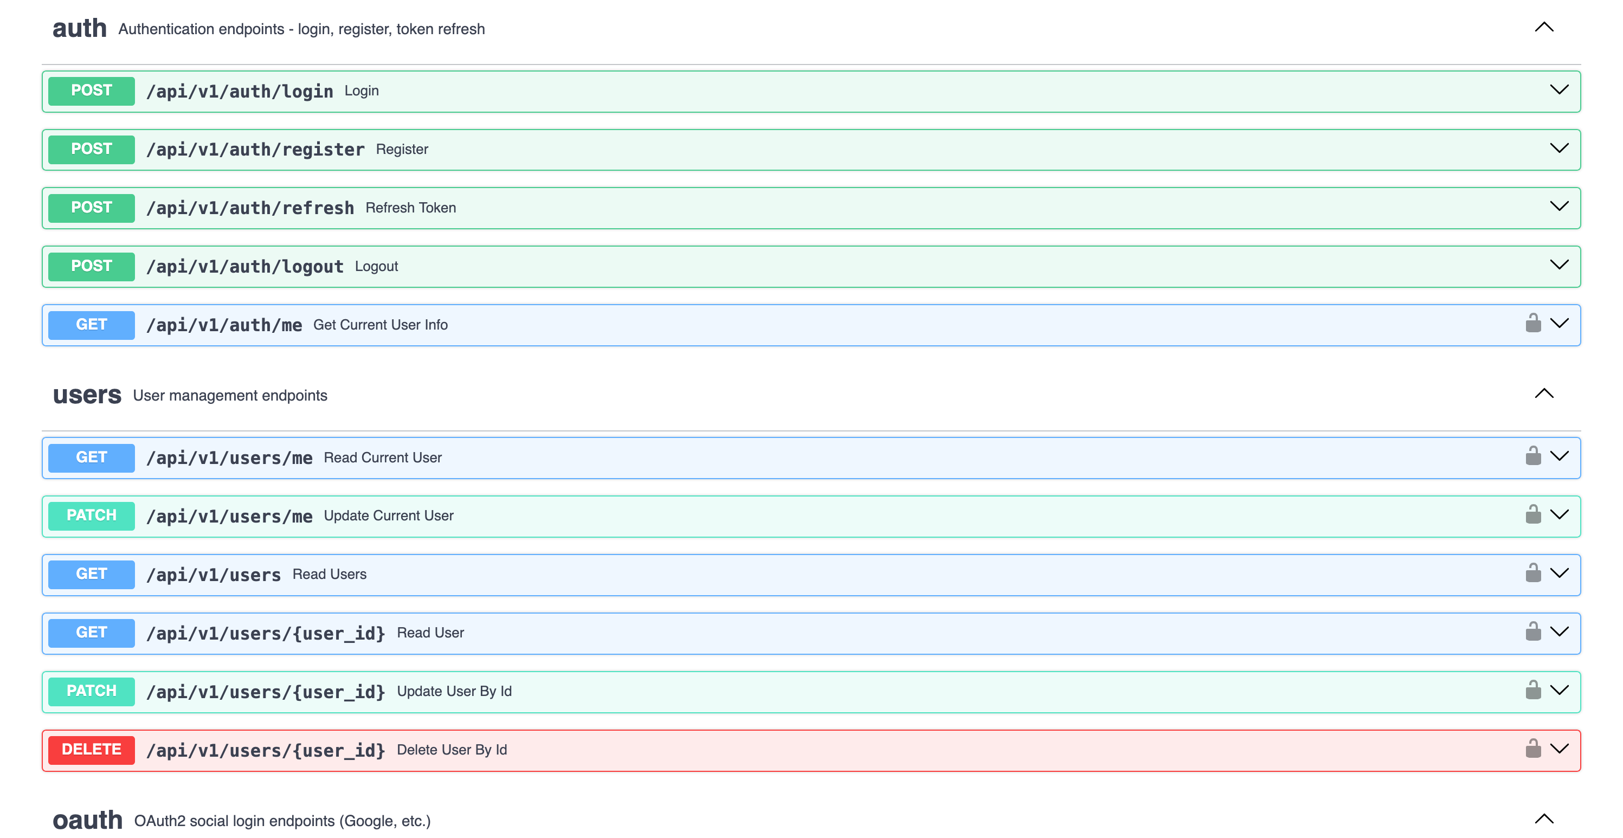The image size is (1623, 838).
Task: Click the DELETE method badge on Delete User By Id
Action: [91, 750]
